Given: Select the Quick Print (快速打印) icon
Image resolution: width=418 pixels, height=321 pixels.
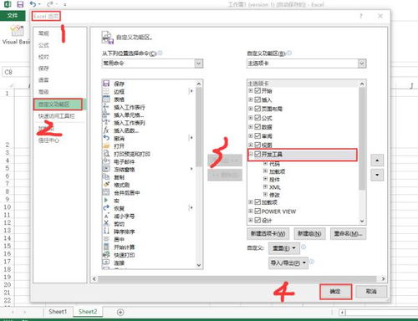Looking at the screenshot, I should [x=106, y=255].
